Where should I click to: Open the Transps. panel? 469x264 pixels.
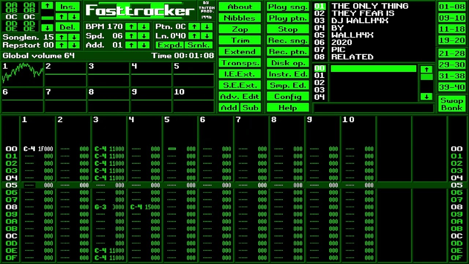240,63
